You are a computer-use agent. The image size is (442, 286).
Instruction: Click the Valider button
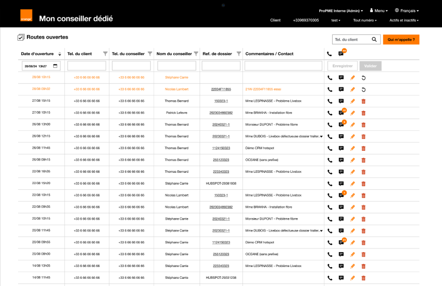(370, 66)
